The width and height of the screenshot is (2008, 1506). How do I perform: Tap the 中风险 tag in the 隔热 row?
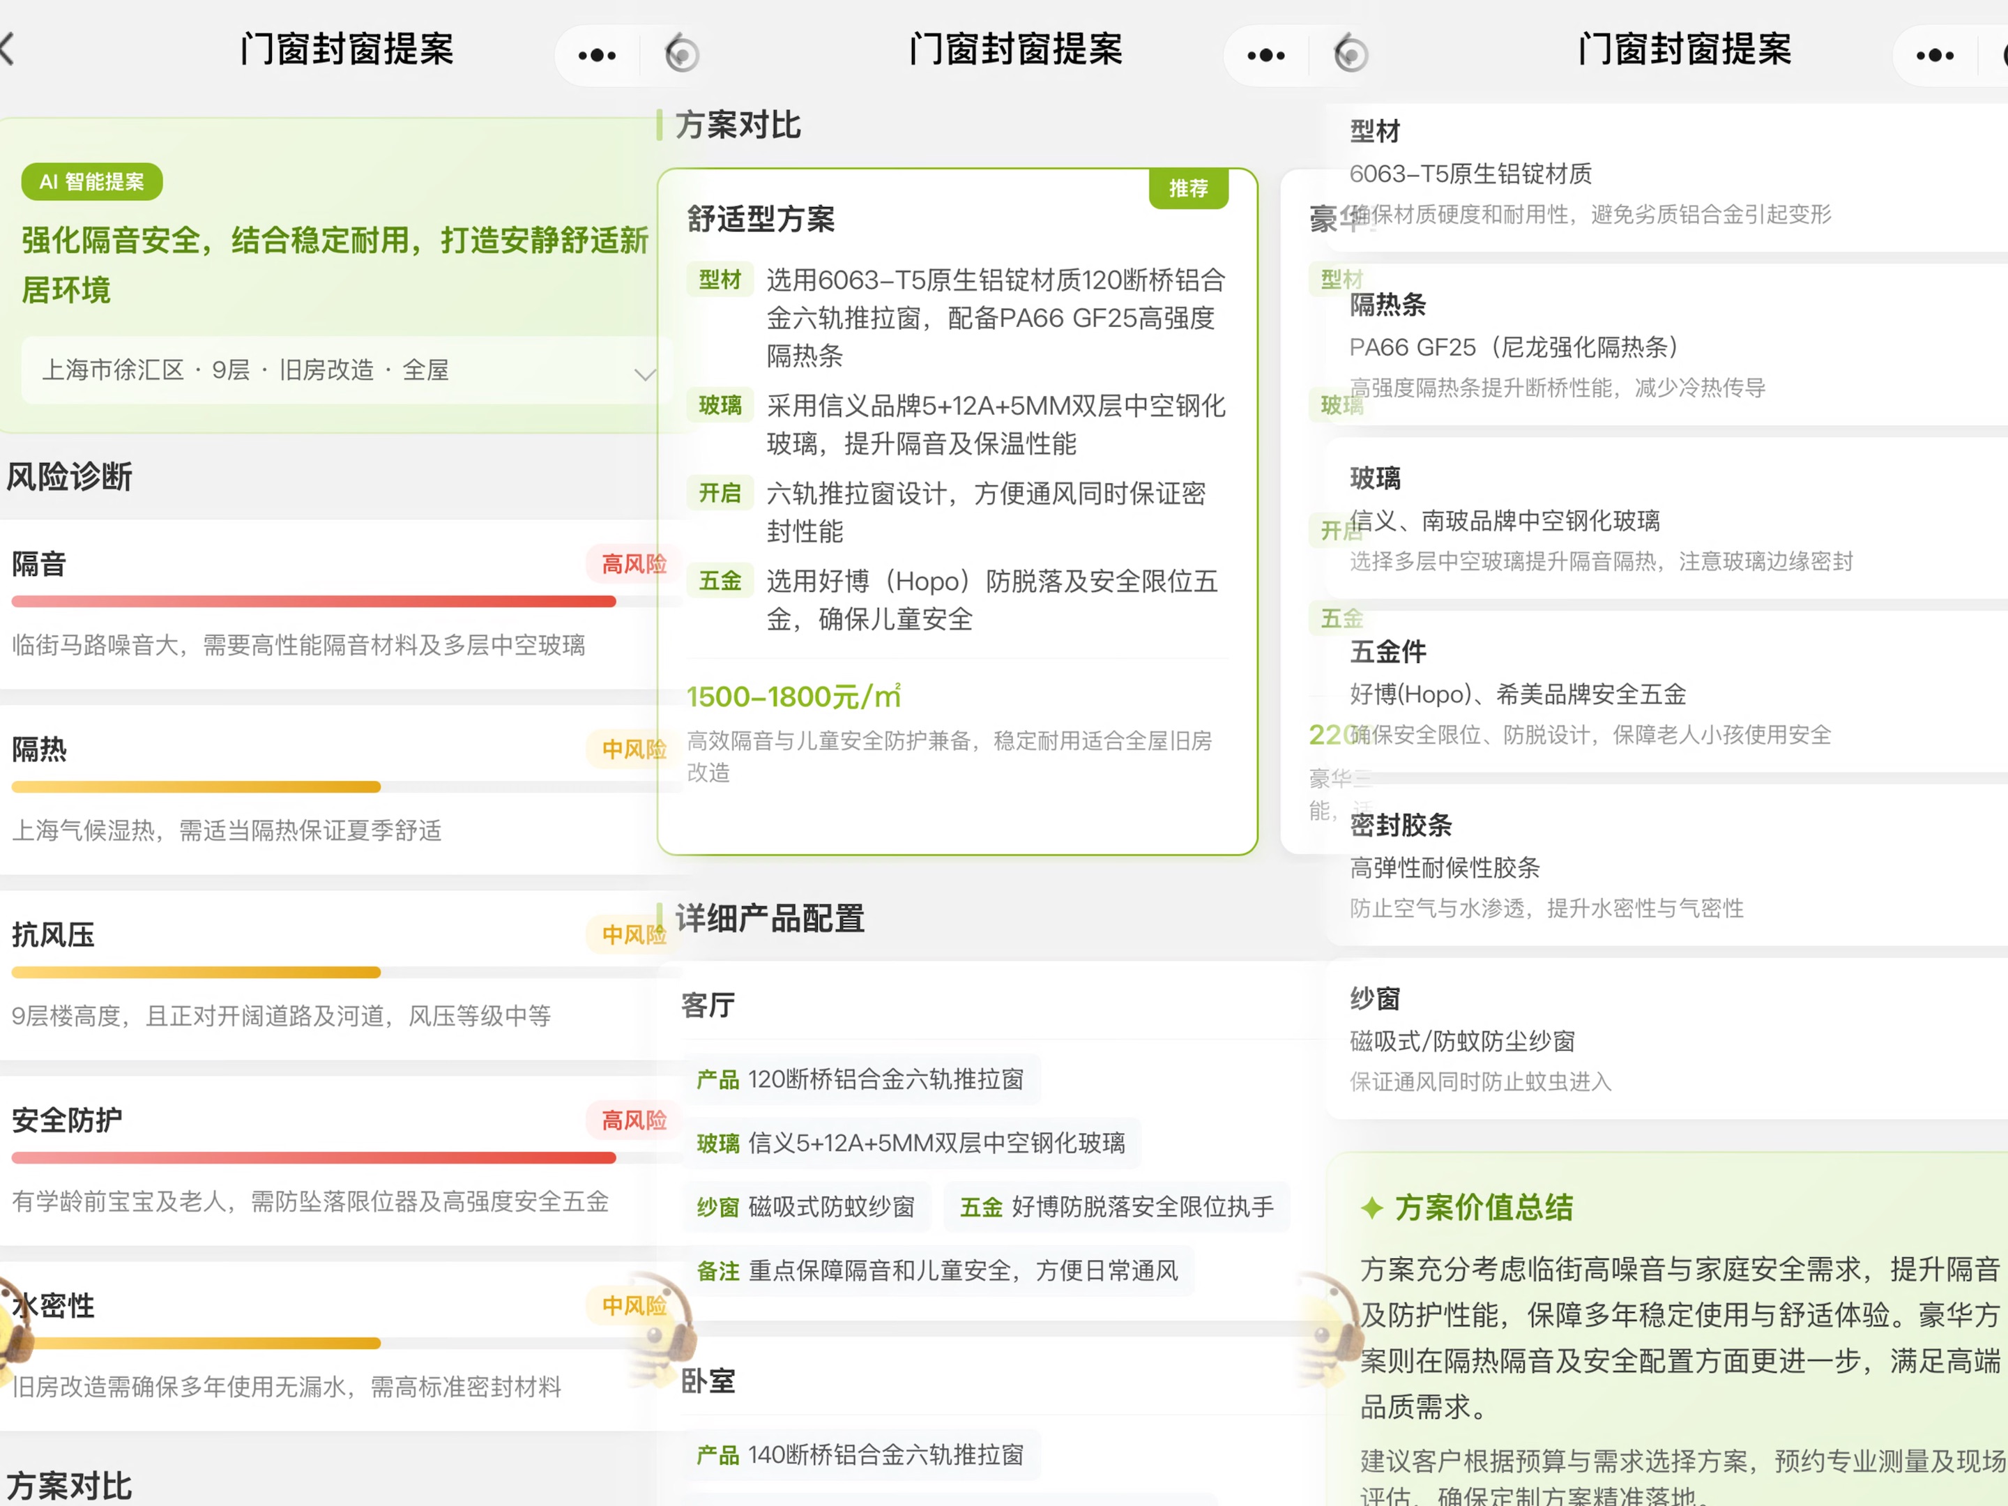point(634,749)
